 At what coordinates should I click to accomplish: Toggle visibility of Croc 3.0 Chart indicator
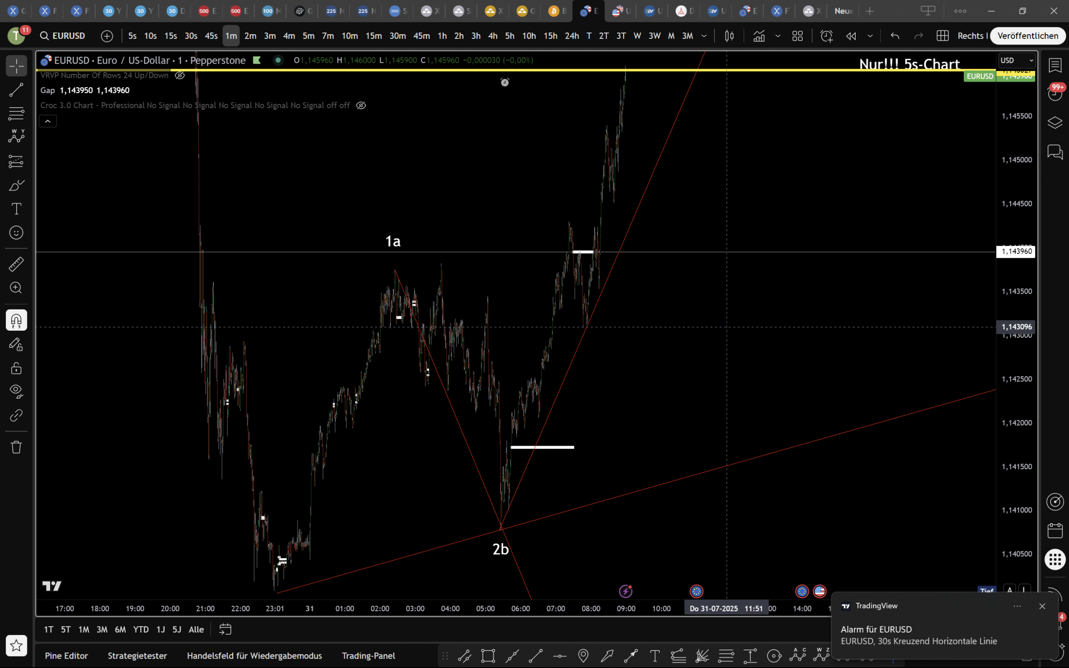point(360,106)
